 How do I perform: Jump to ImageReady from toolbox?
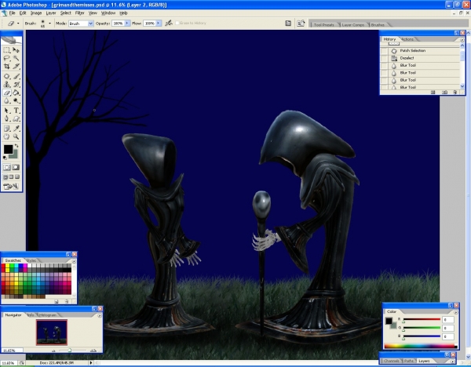tap(11, 187)
